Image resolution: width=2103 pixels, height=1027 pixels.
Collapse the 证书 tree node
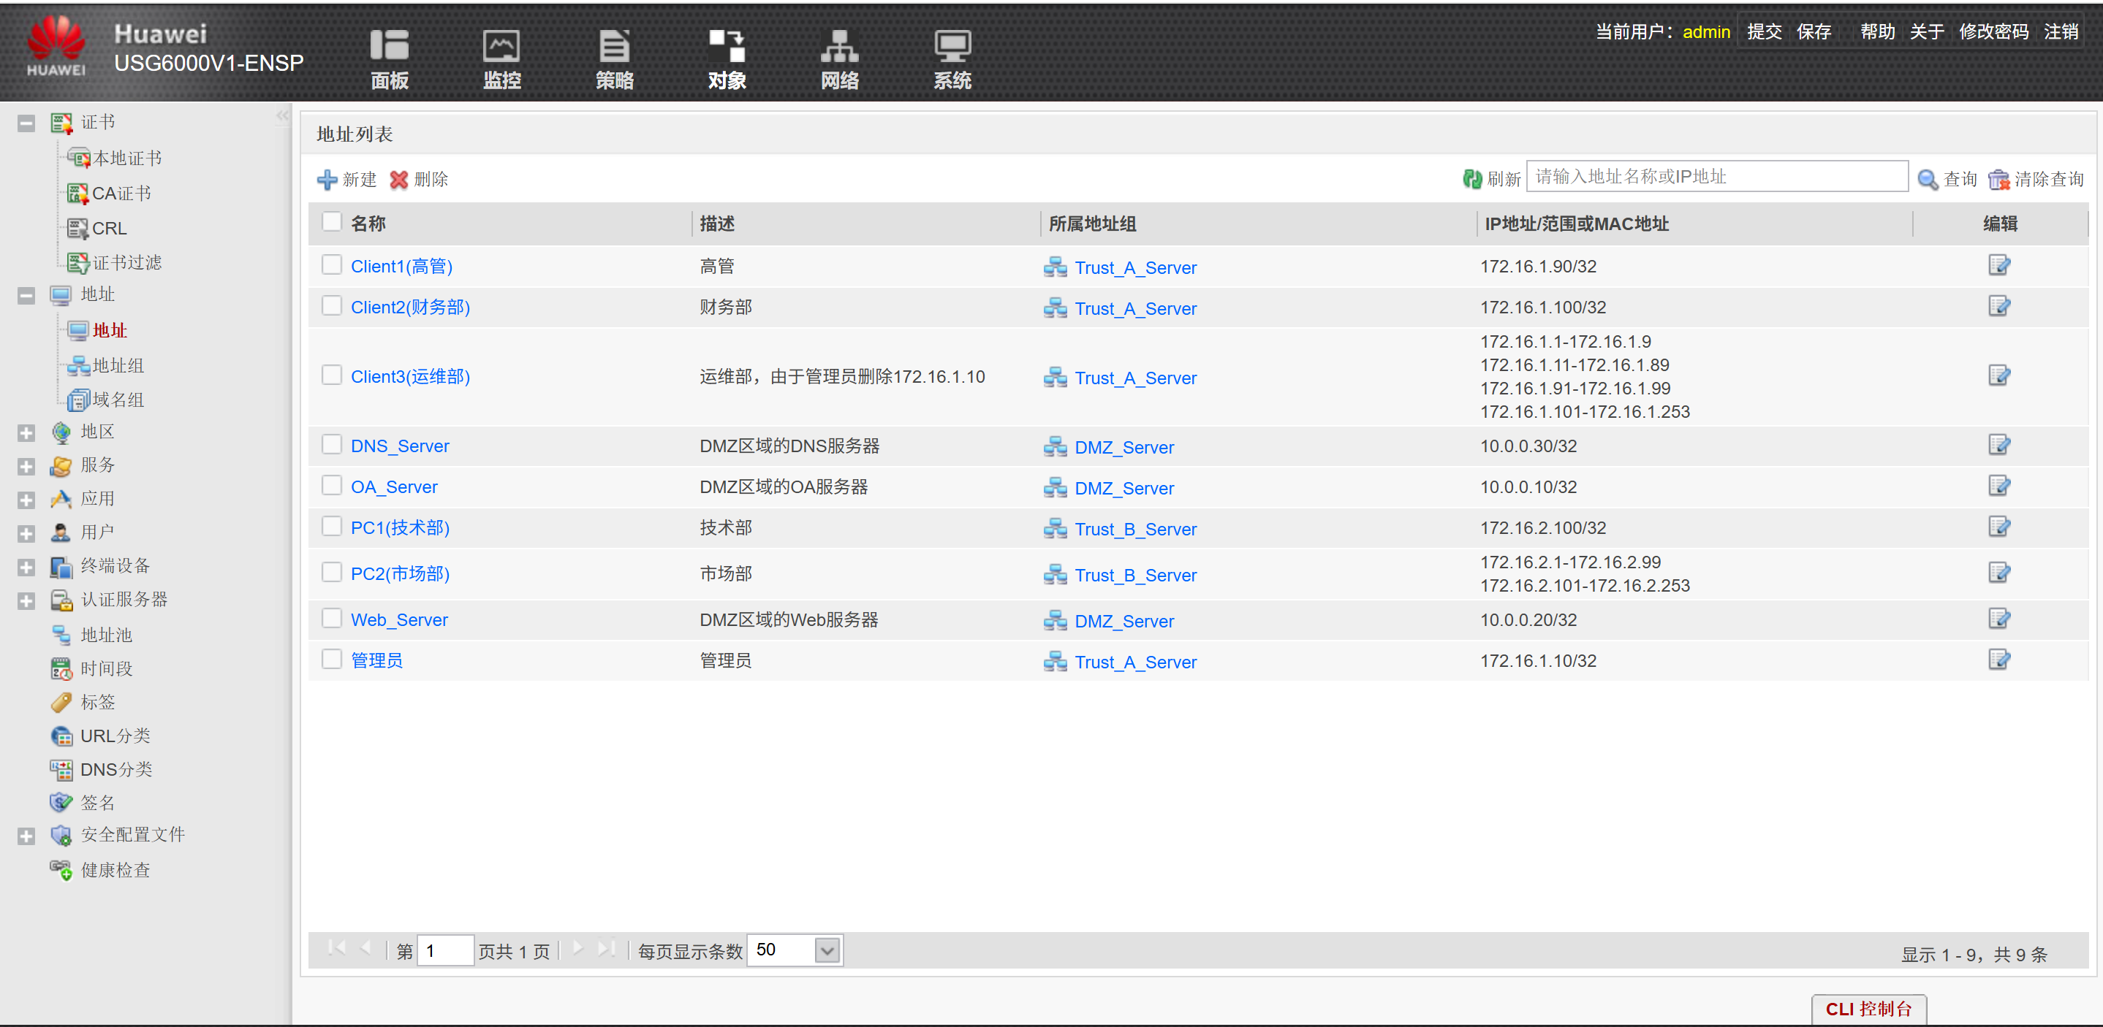pyautogui.click(x=26, y=123)
